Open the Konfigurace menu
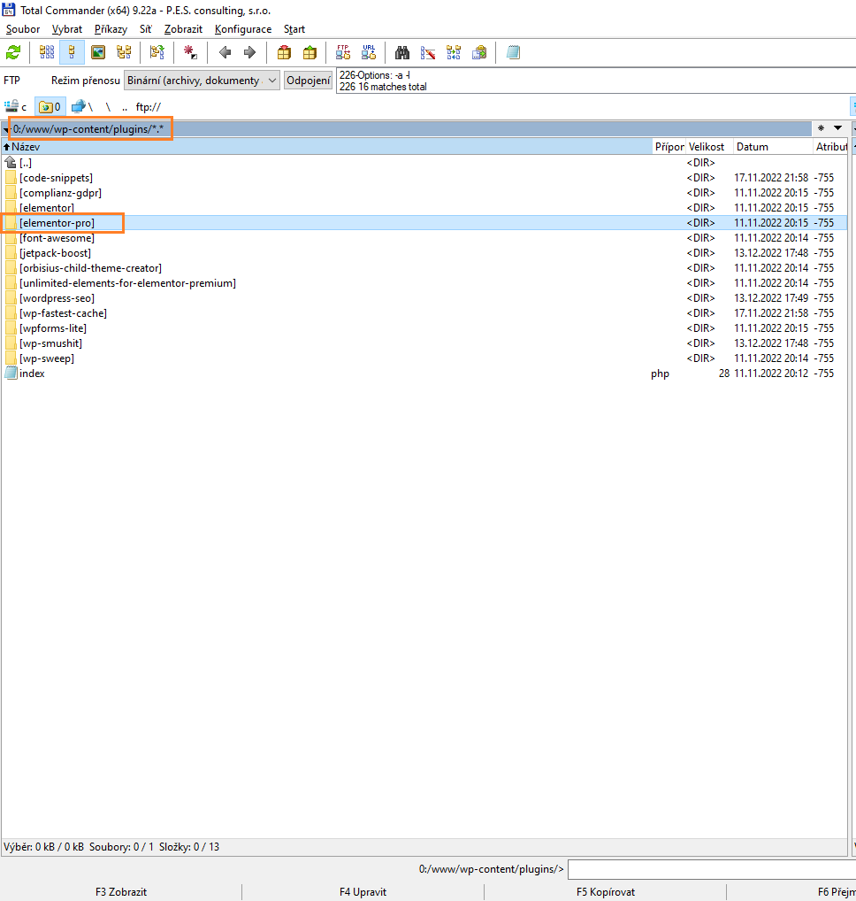856x901 pixels. point(243,29)
